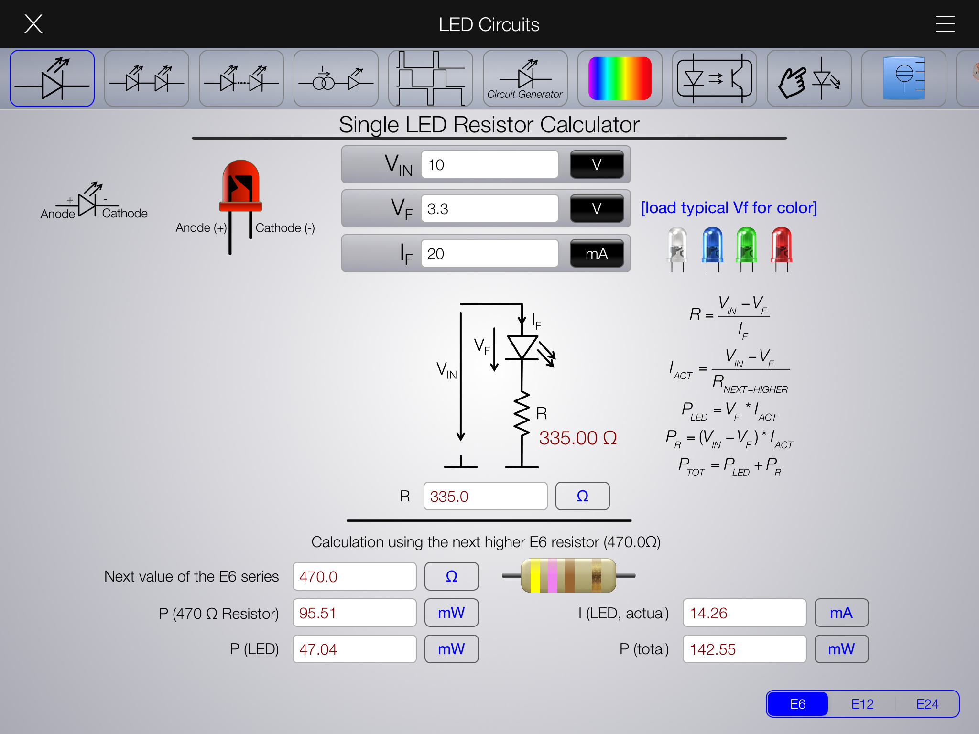Switch to the E24 resistor series

[x=927, y=704]
